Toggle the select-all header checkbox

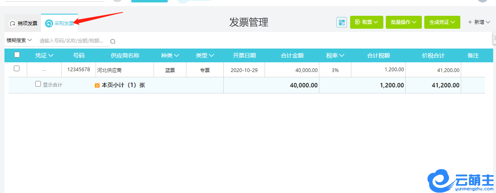point(17,55)
